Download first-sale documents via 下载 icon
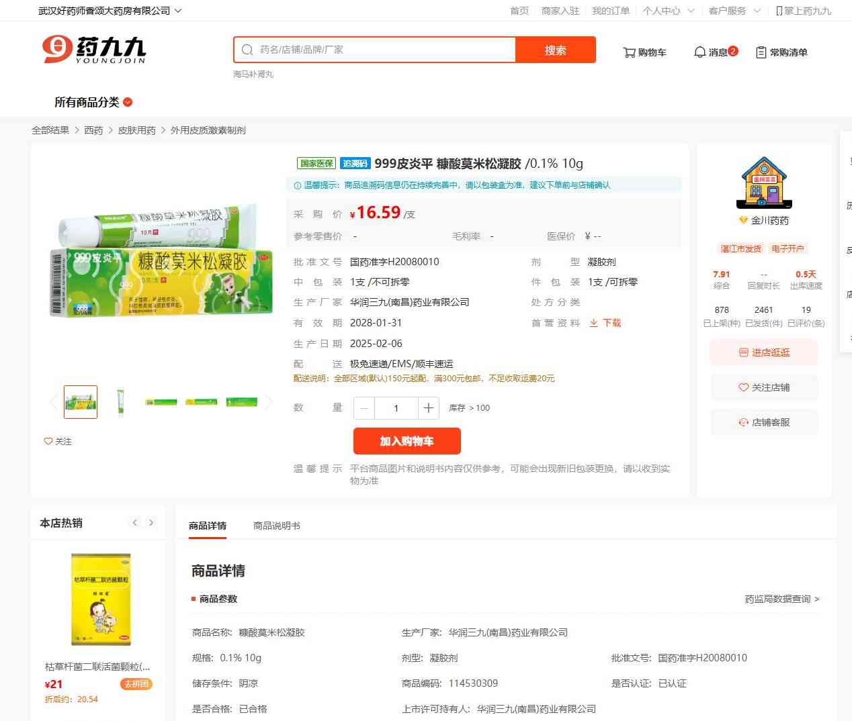The height and width of the screenshot is (721, 852). coord(593,323)
